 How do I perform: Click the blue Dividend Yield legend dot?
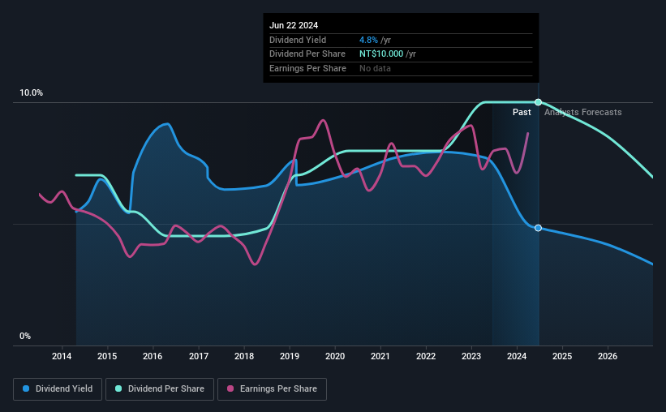[x=26, y=388]
